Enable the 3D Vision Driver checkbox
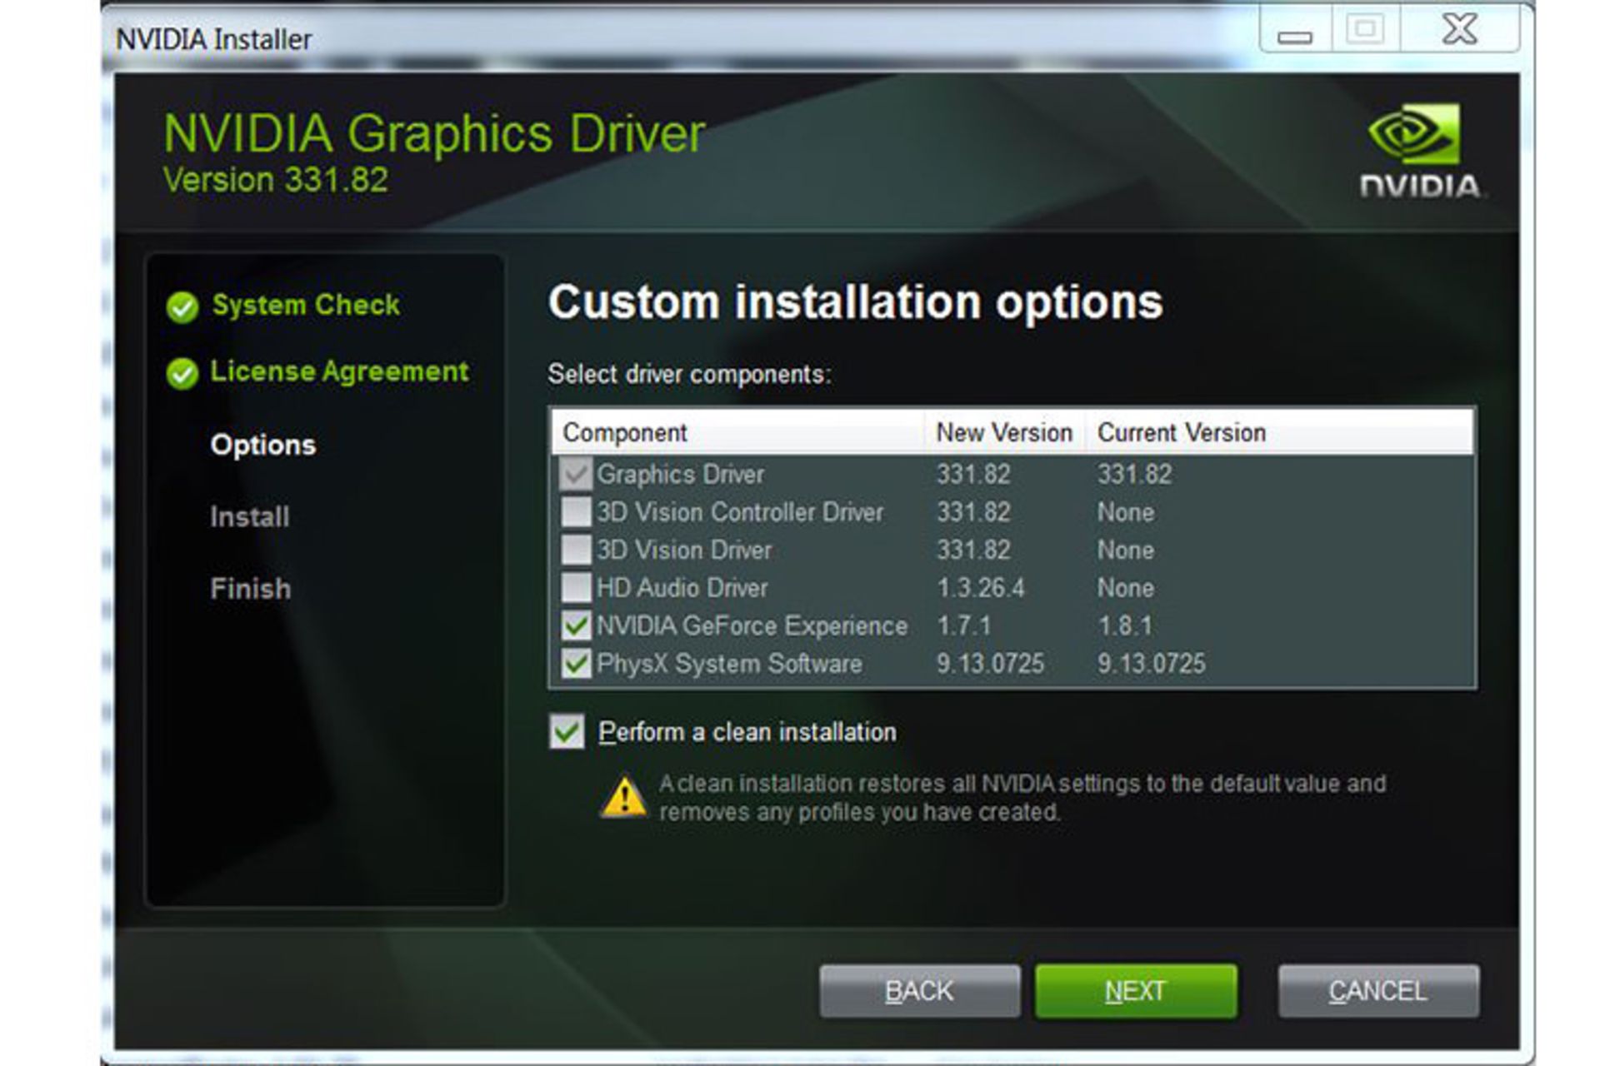Viewport: 1600px width, 1066px height. point(576,550)
